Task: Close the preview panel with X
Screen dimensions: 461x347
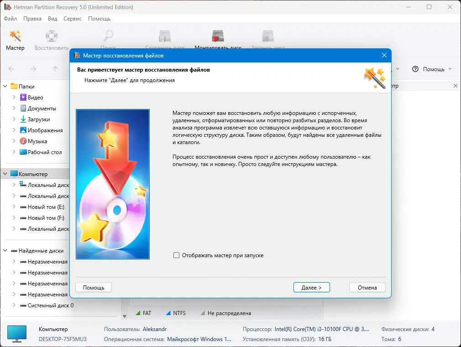Action: [456, 86]
